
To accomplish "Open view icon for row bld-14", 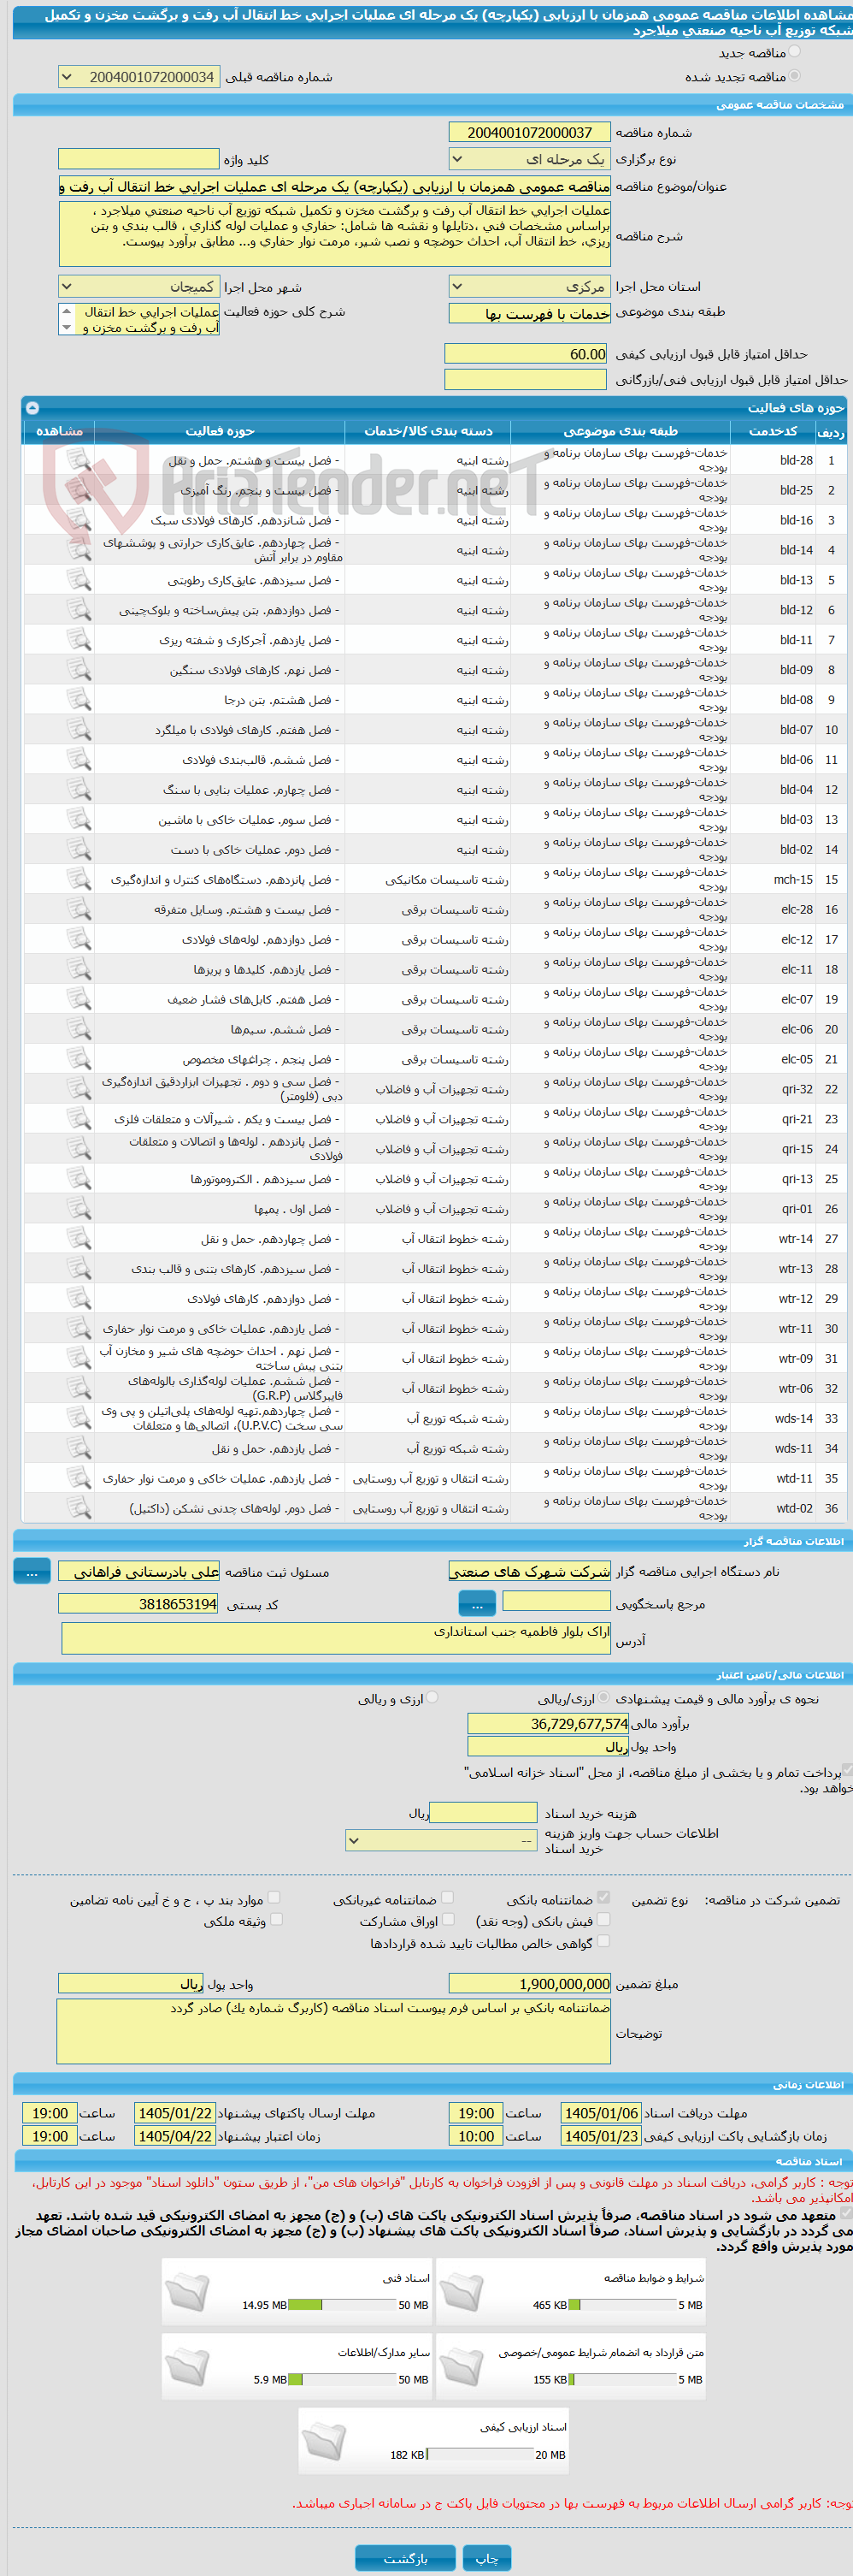I will pos(78,551).
